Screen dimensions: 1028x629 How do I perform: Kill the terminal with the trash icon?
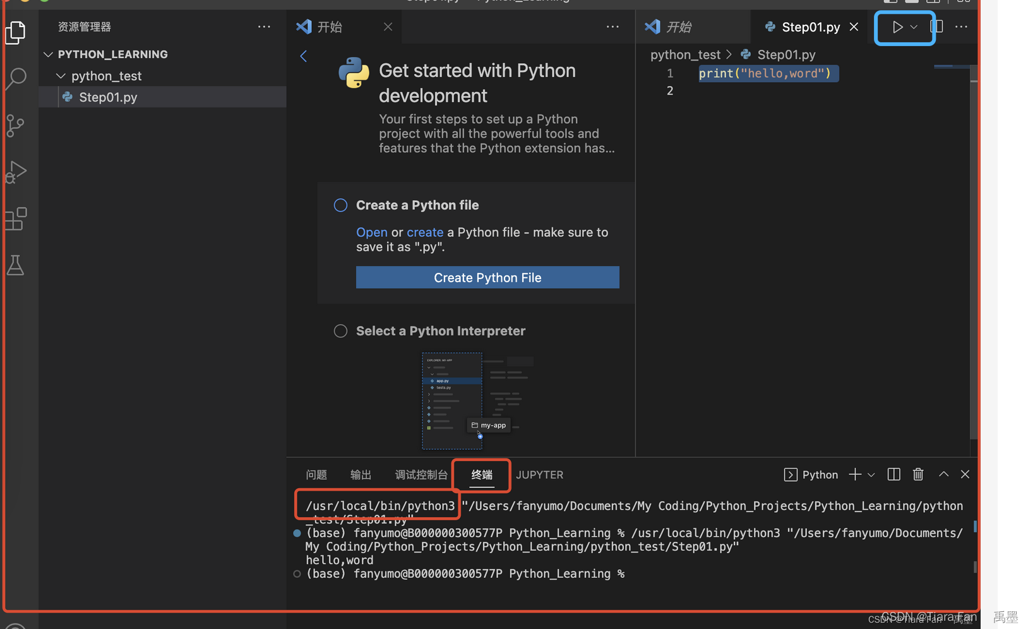[918, 474]
